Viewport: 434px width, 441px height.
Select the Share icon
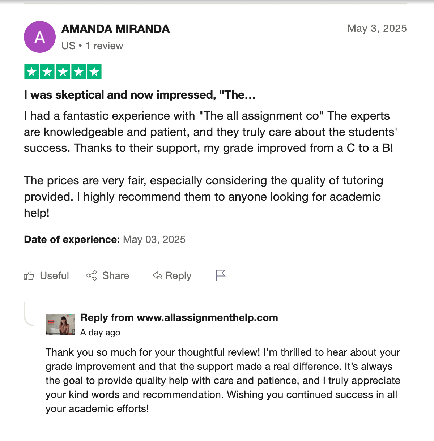point(92,275)
